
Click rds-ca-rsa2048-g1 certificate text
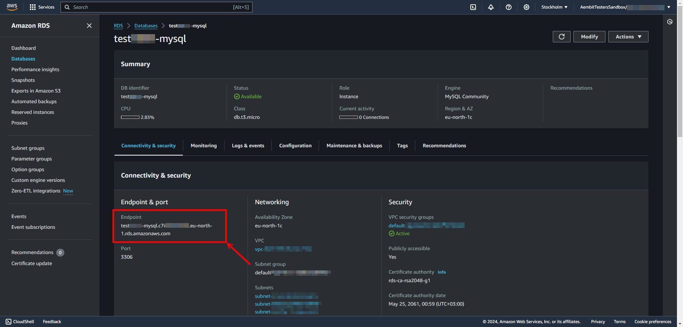point(409,280)
